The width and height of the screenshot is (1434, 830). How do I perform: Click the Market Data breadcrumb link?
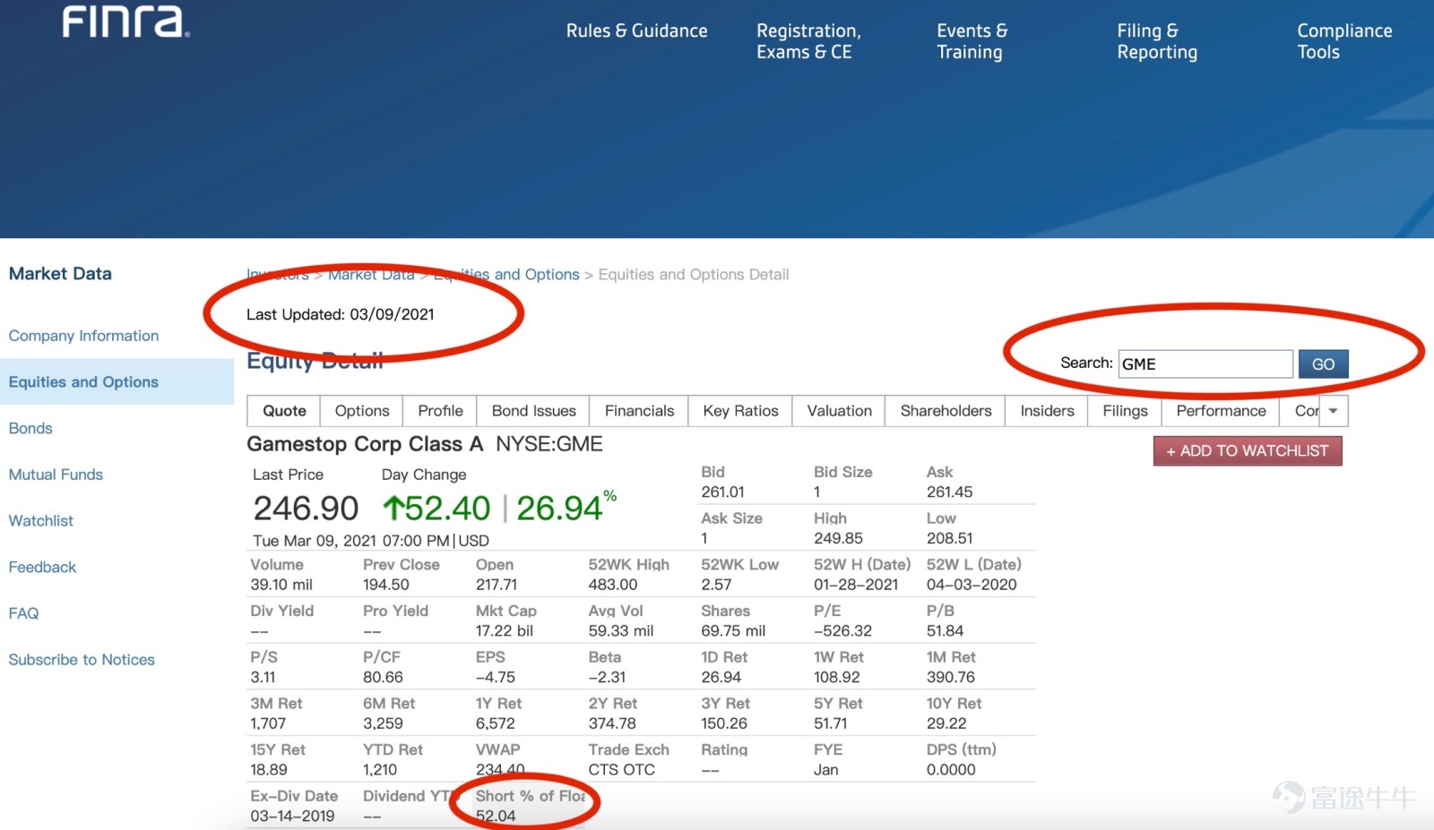click(x=371, y=275)
